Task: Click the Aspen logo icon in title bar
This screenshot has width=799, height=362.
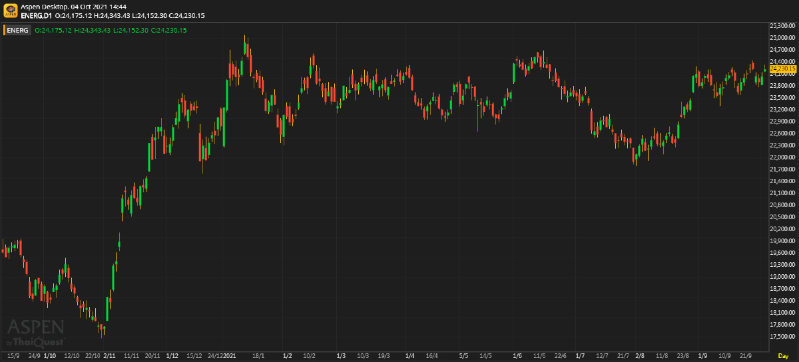Action: [x=10, y=10]
